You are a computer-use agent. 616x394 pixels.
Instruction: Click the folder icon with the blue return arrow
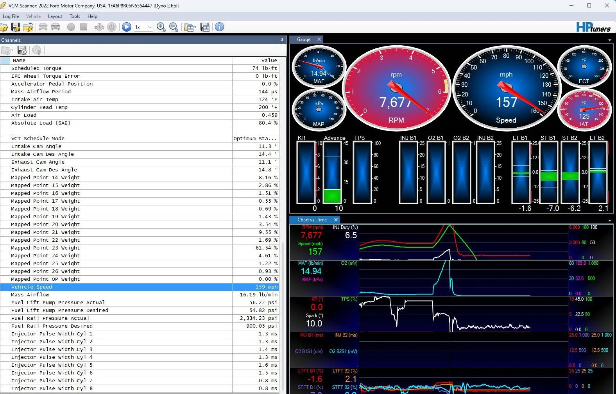28,27
